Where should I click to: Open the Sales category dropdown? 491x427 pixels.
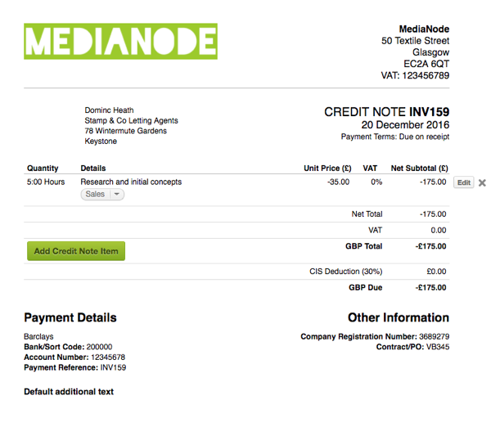pos(102,195)
